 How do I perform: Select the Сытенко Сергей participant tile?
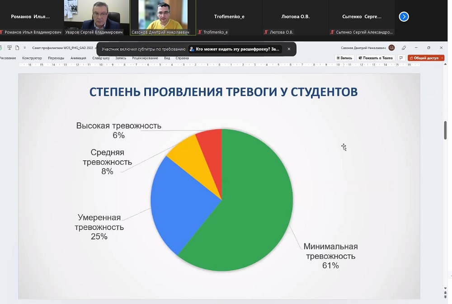[x=362, y=17]
